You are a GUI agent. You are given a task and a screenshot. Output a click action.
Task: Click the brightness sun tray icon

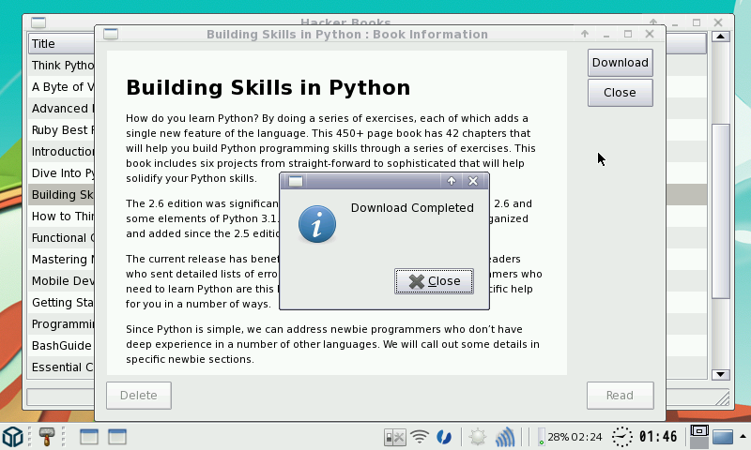[477, 437]
